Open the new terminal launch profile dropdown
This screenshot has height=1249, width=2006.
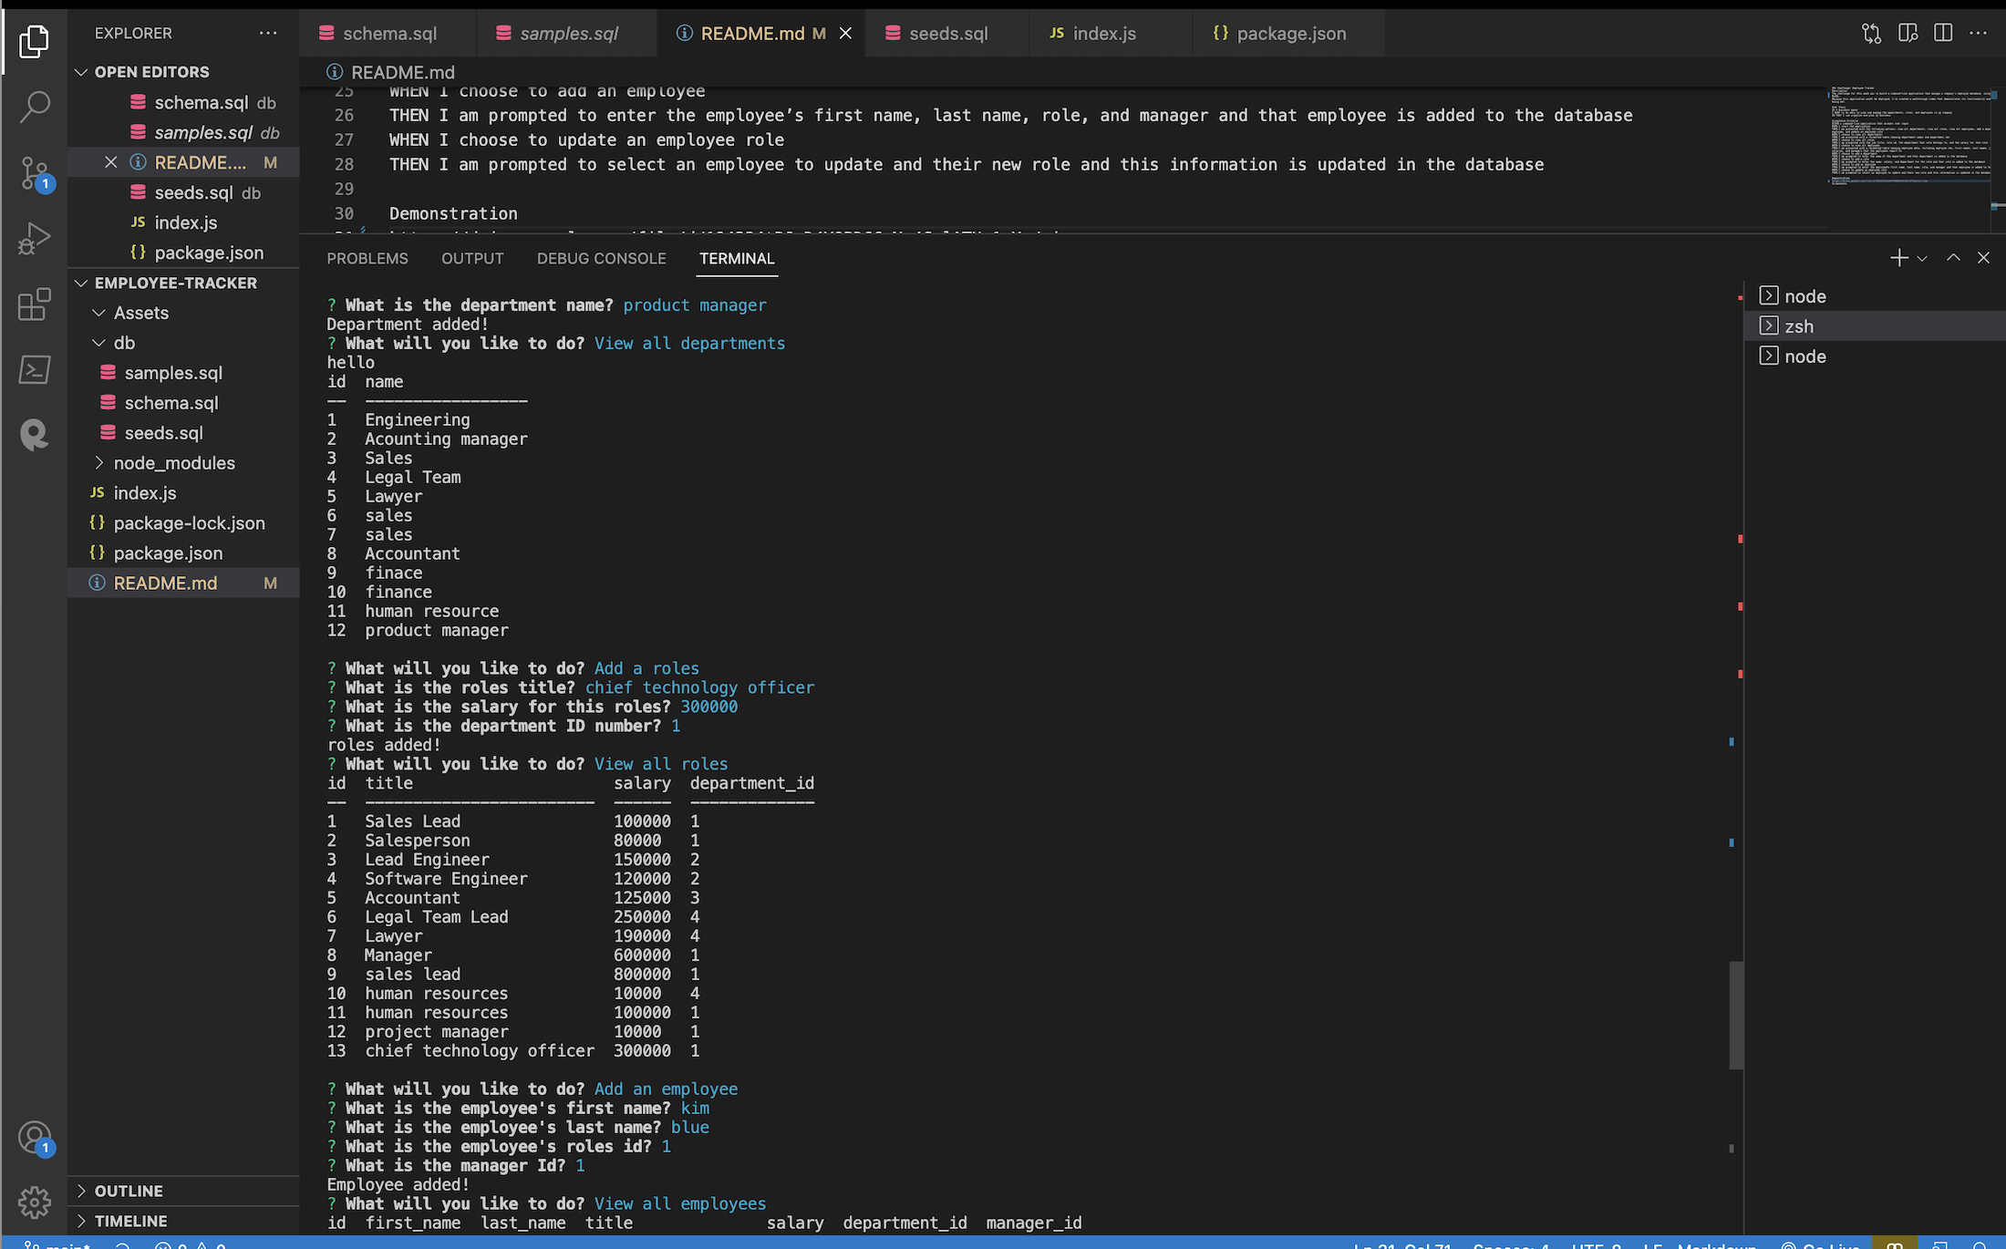coord(1922,258)
